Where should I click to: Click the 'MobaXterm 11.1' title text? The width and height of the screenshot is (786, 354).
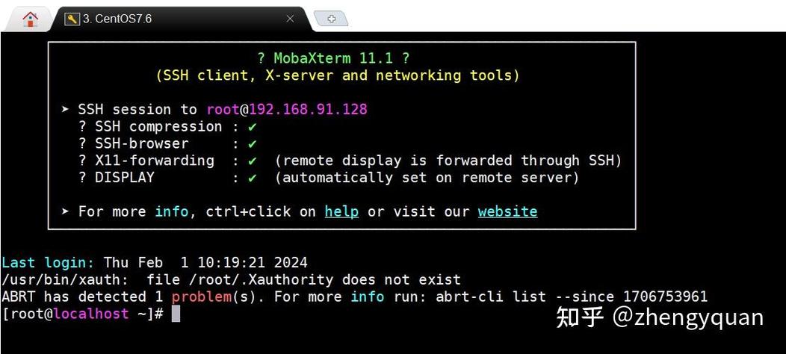(332, 59)
